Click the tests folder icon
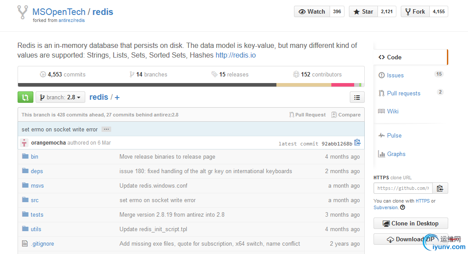Screen dimensions: 468x254 (x=25, y=214)
